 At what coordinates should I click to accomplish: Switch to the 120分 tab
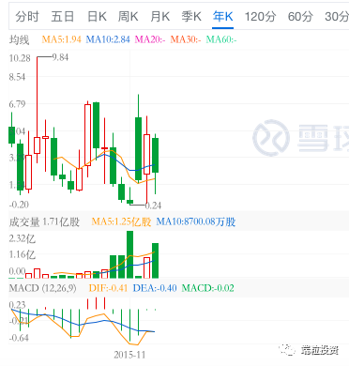260,17
